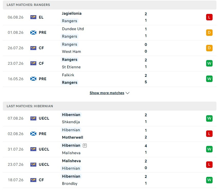Click the red L badge for Jagiellonia match
The width and height of the screenshot is (219, 190).
click(x=209, y=17)
